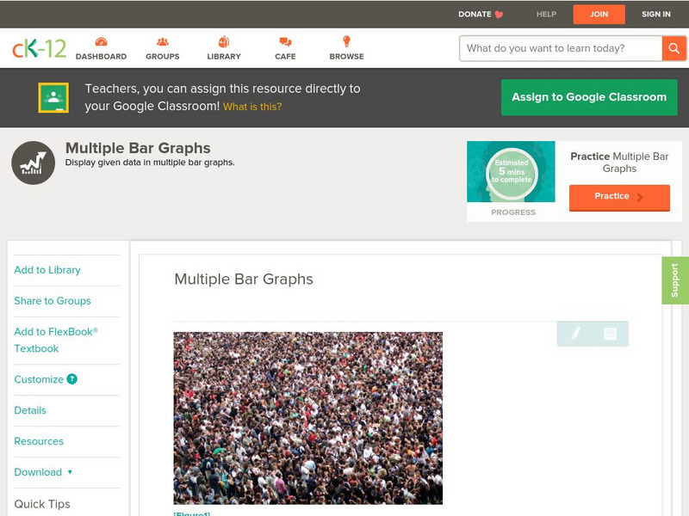Start the orange Practice button
Viewport: 689px width, 516px height.
(619, 197)
